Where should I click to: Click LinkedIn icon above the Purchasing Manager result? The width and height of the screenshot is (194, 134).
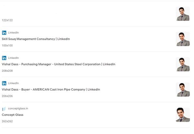point(4,58)
